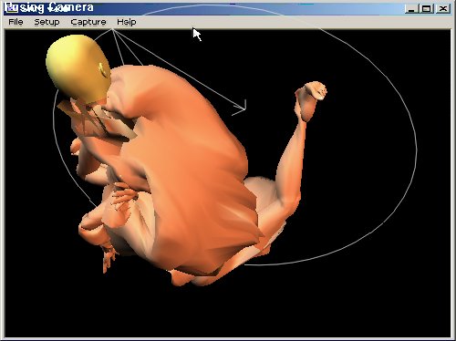456x341 pixels.
Task: Open the Help menu
Action: coord(127,22)
